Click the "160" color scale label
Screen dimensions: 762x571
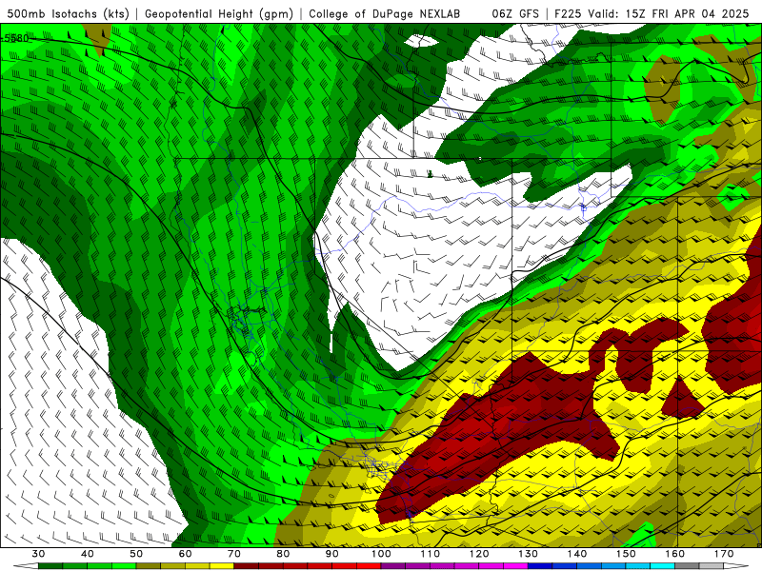pyautogui.click(x=675, y=554)
